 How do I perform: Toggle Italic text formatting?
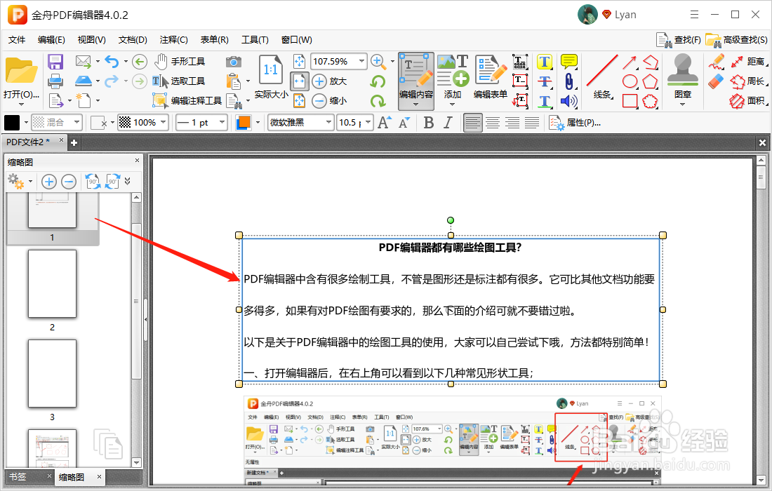click(448, 123)
